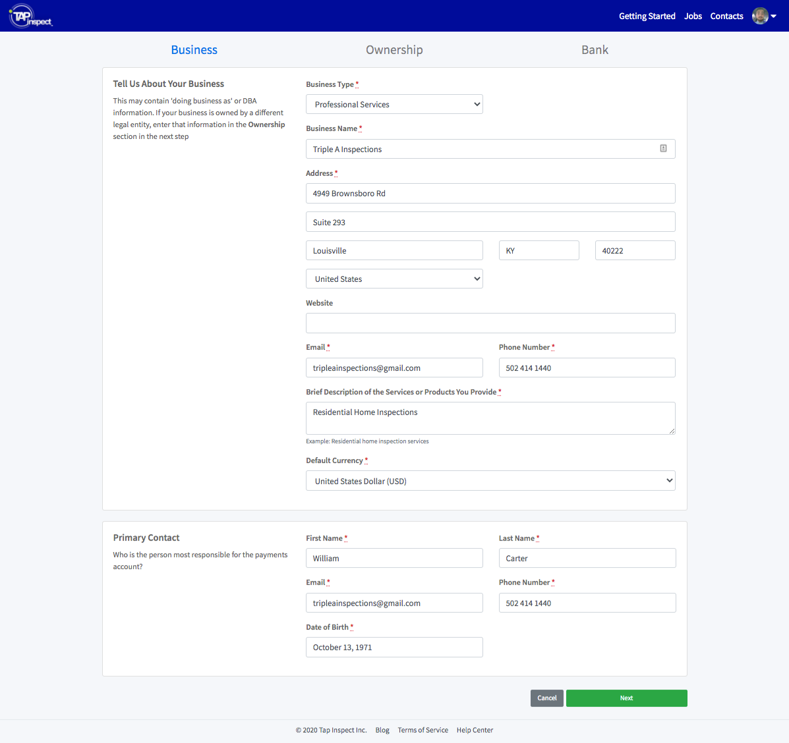This screenshot has height=743, width=789.
Task: Open the Help Center footer link
Action: click(475, 730)
